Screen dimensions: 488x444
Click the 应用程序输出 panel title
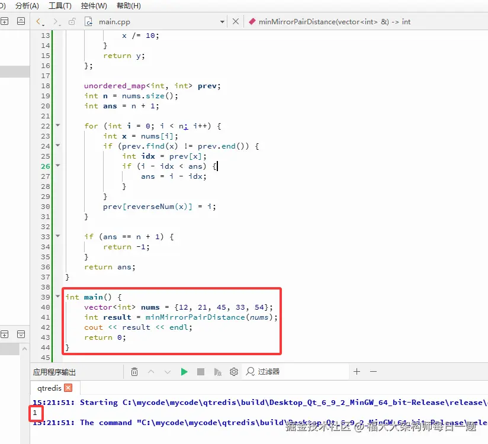54,372
